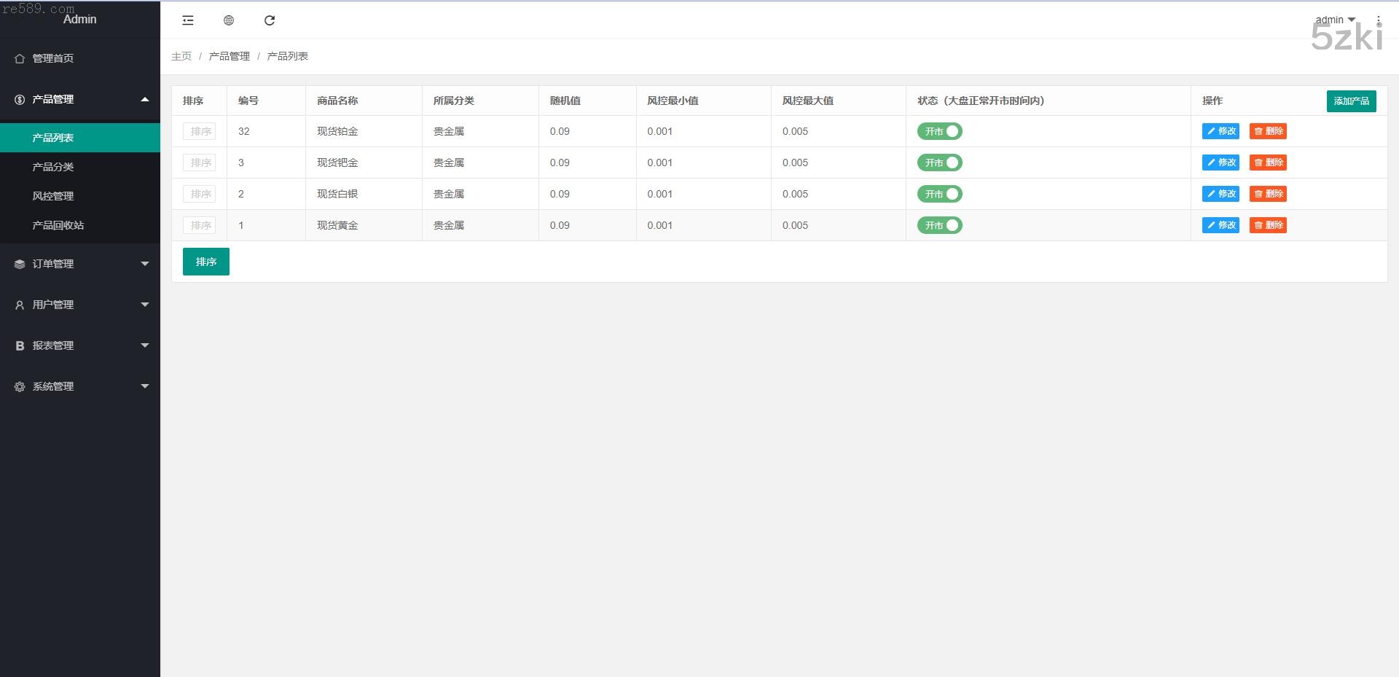Delete the 现货钯金 product row

coord(1268,163)
